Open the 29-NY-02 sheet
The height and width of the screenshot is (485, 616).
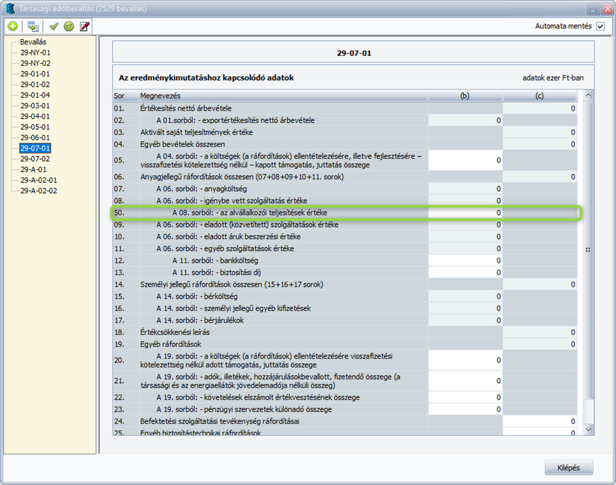click(35, 63)
